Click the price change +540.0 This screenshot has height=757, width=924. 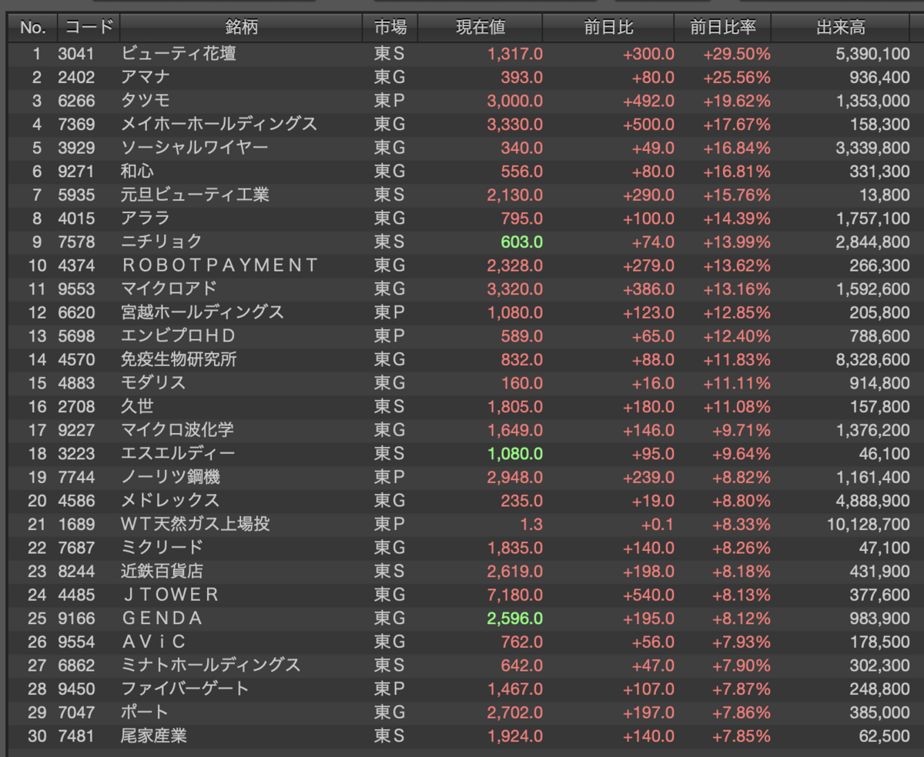tap(649, 595)
